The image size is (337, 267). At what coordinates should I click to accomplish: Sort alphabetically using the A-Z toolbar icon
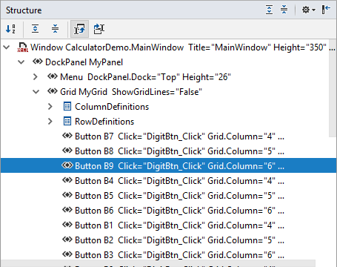pos(10,29)
